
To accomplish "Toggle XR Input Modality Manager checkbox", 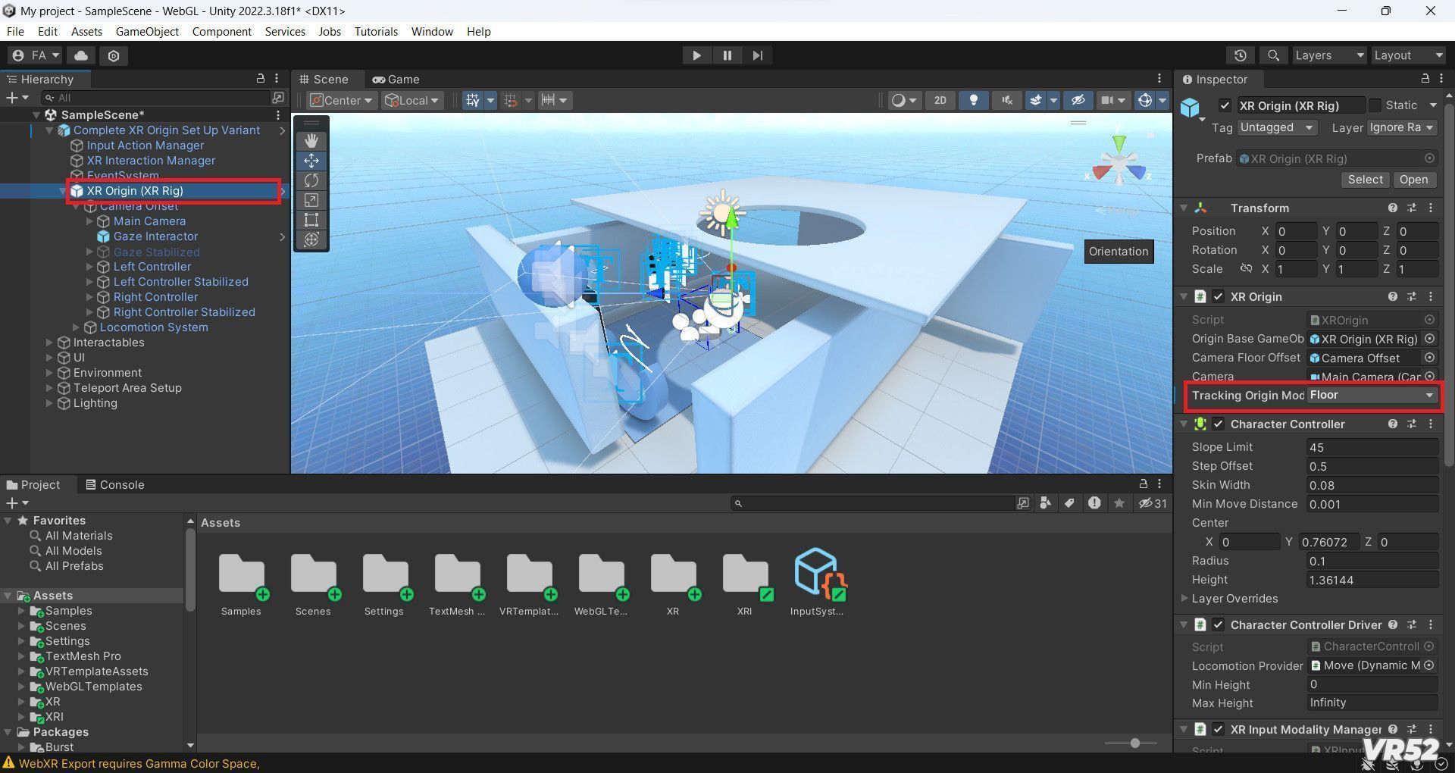I will [1218, 729].
